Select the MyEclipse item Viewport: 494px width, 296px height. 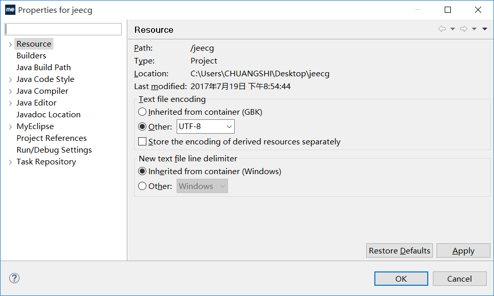click(x=35, y=126)
